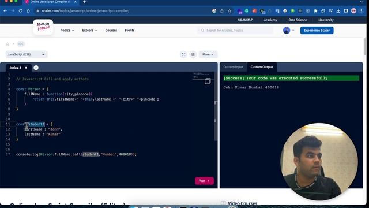Open the Explore dropdown menu

89,31
